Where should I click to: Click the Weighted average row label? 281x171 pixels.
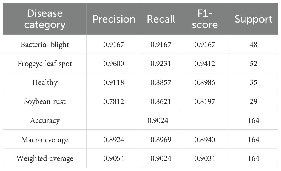45,159
